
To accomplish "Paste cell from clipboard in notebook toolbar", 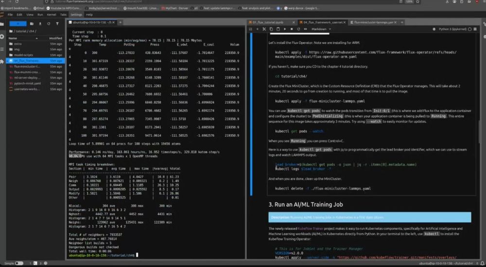I will point(278,29).
